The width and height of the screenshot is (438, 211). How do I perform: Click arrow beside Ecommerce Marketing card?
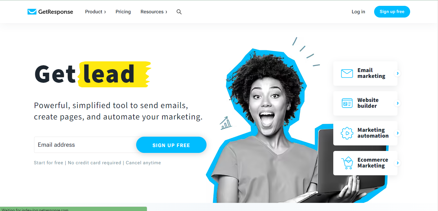[x=397, y=163]
